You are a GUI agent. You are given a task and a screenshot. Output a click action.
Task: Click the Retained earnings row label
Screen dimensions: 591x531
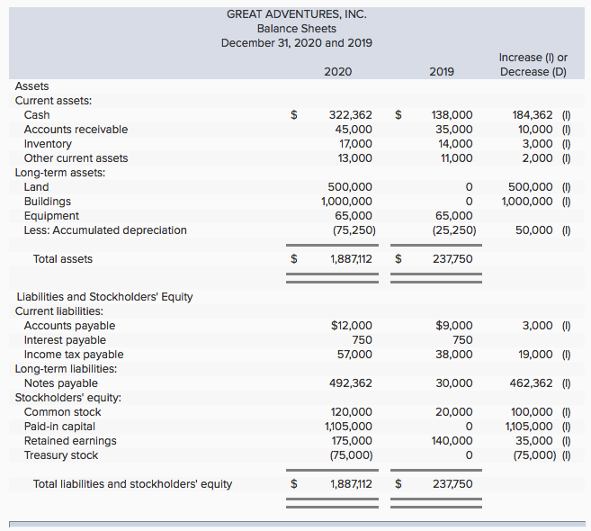click(70, 441)
